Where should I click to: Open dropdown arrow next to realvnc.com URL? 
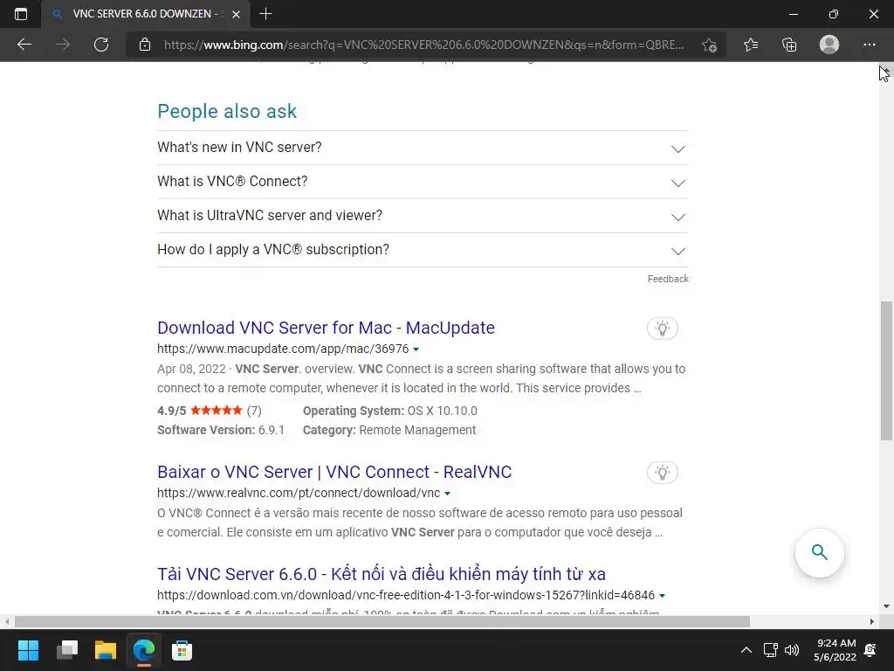coord(448,494)
